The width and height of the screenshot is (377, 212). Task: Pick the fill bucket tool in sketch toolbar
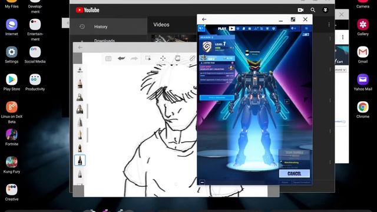click(177, 58)
